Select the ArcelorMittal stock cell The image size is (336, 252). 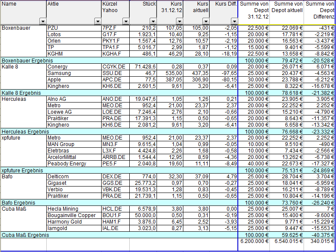(x=74, y=157)
